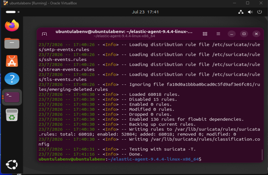268x175 pixels.
Task: Open the volume speaker indicator
Action: pos(250,12)
